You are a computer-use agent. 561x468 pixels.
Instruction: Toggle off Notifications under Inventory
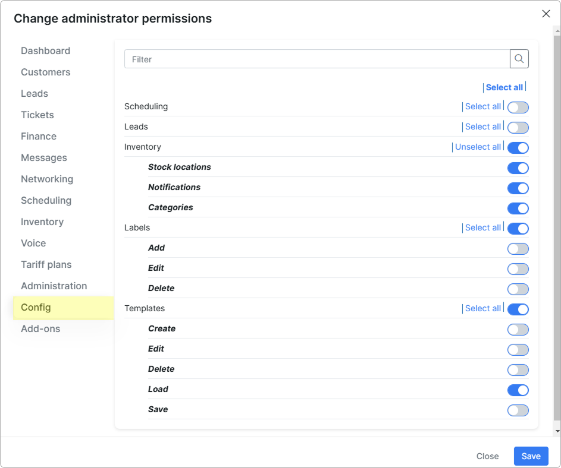point(518,188)
